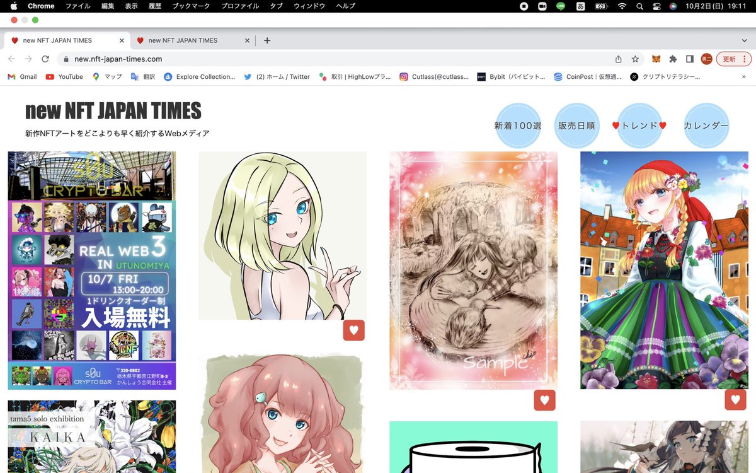Open Control Center from the menu bar
Viewport: 756px width, 473px height.
[656, 6]
